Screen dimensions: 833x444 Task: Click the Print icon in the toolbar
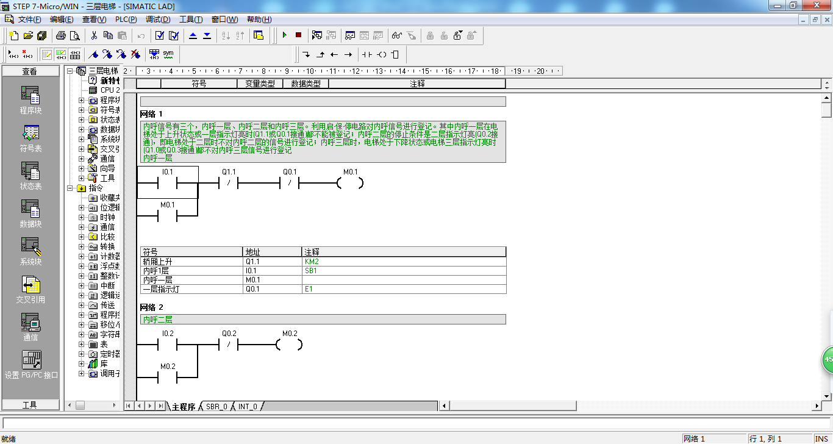pyautogui.click(x=61, y=35)
